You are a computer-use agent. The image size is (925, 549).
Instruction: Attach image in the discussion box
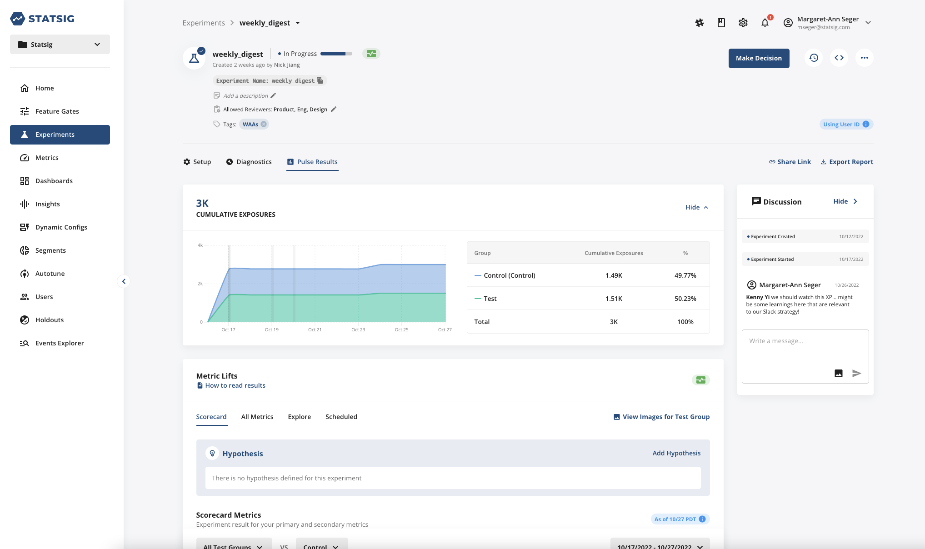pos(839,373)
